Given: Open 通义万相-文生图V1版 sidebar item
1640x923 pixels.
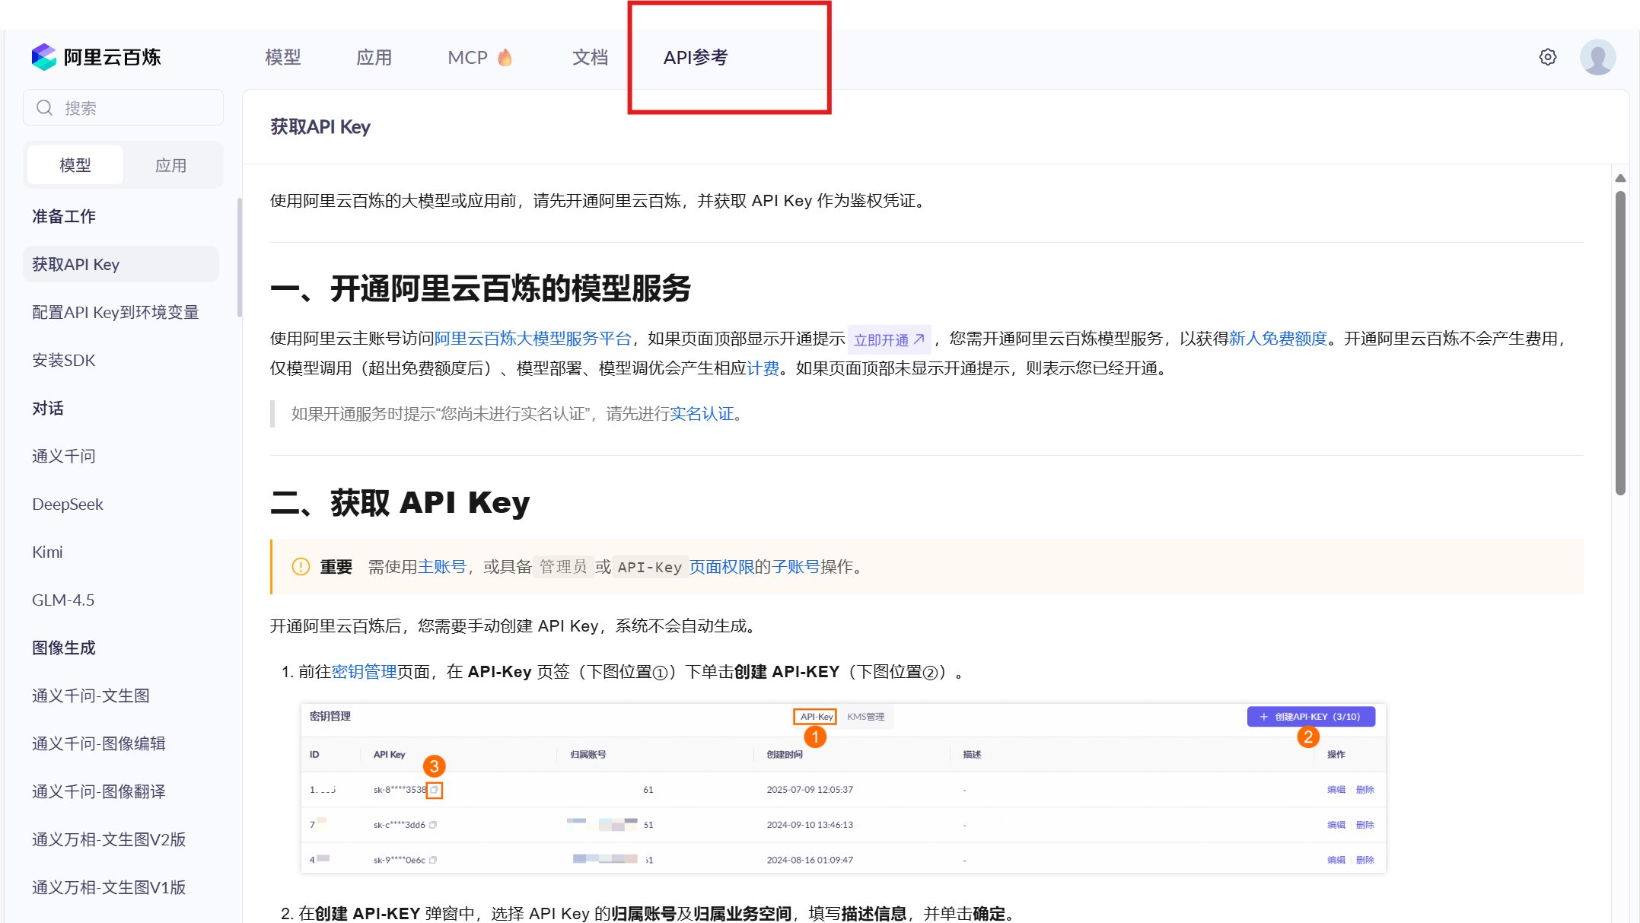Looking at the screenshot, I should (x=109, y=887).
